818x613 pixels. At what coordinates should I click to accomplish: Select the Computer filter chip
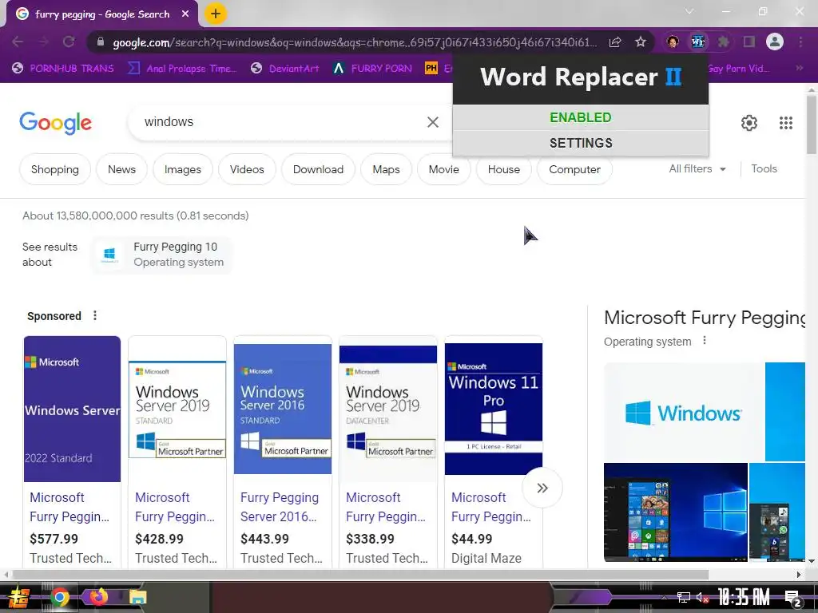[574, 169]
